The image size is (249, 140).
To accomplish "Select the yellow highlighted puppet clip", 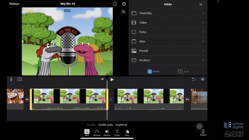I will 69,99.
